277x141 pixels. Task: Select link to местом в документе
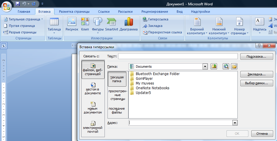coord(93,89)
